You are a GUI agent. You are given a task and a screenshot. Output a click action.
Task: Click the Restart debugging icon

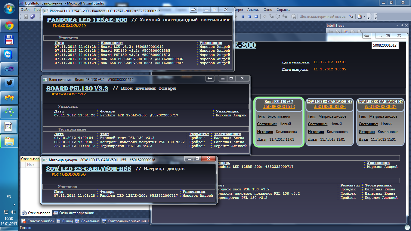click(256, 17)
